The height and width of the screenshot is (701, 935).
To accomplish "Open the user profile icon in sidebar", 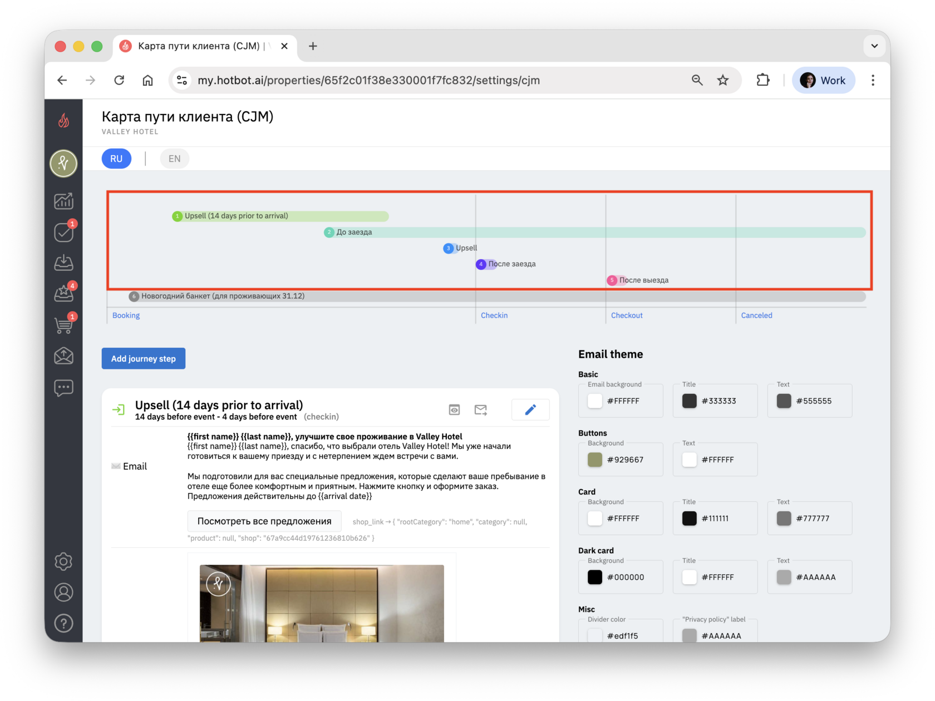I will coord(63,593).
